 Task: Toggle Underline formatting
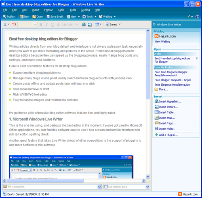click(x=53, y=25)
